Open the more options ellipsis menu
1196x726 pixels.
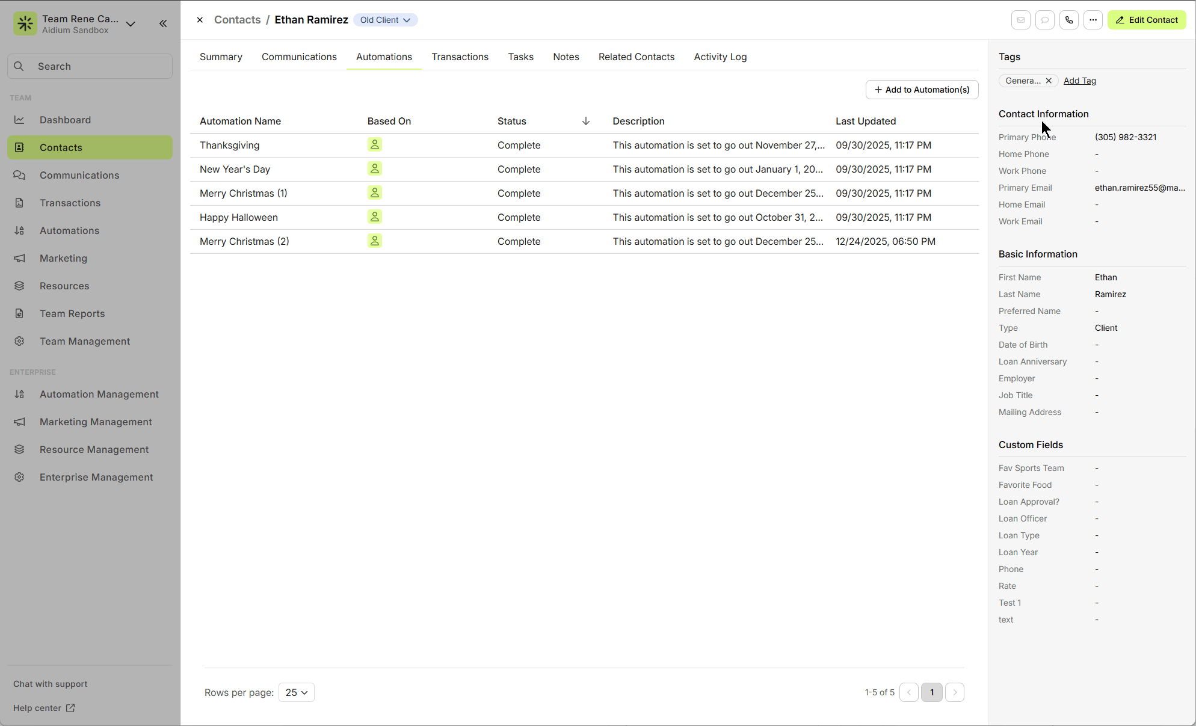pos(1093,20)
